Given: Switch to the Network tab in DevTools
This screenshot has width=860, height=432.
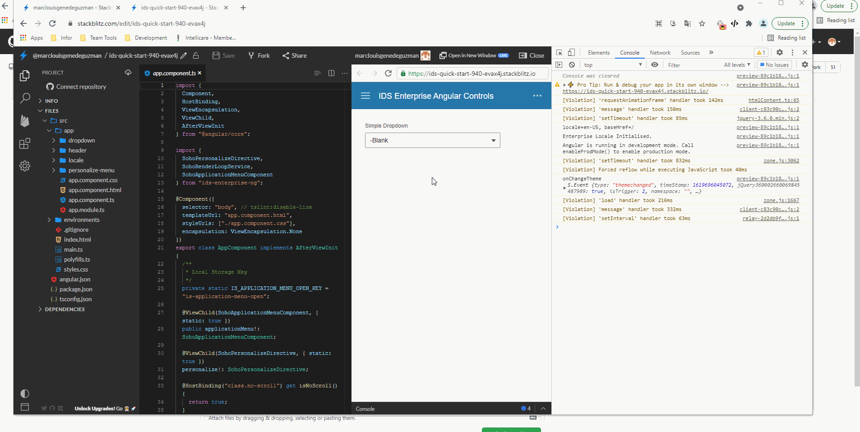Looking at the screenshot, I should (660, 53).
